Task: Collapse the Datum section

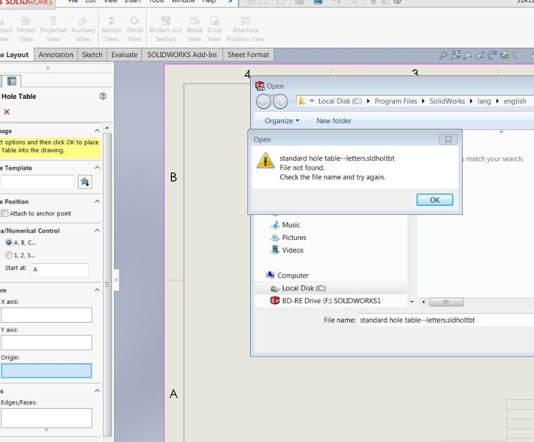Action: (x=97, y=290)
